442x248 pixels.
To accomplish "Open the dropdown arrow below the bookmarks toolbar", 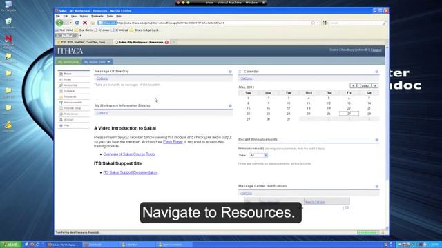I will coord(81,36).
